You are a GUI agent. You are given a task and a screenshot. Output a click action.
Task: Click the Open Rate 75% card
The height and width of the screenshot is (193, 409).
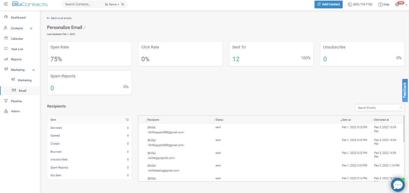89,54
